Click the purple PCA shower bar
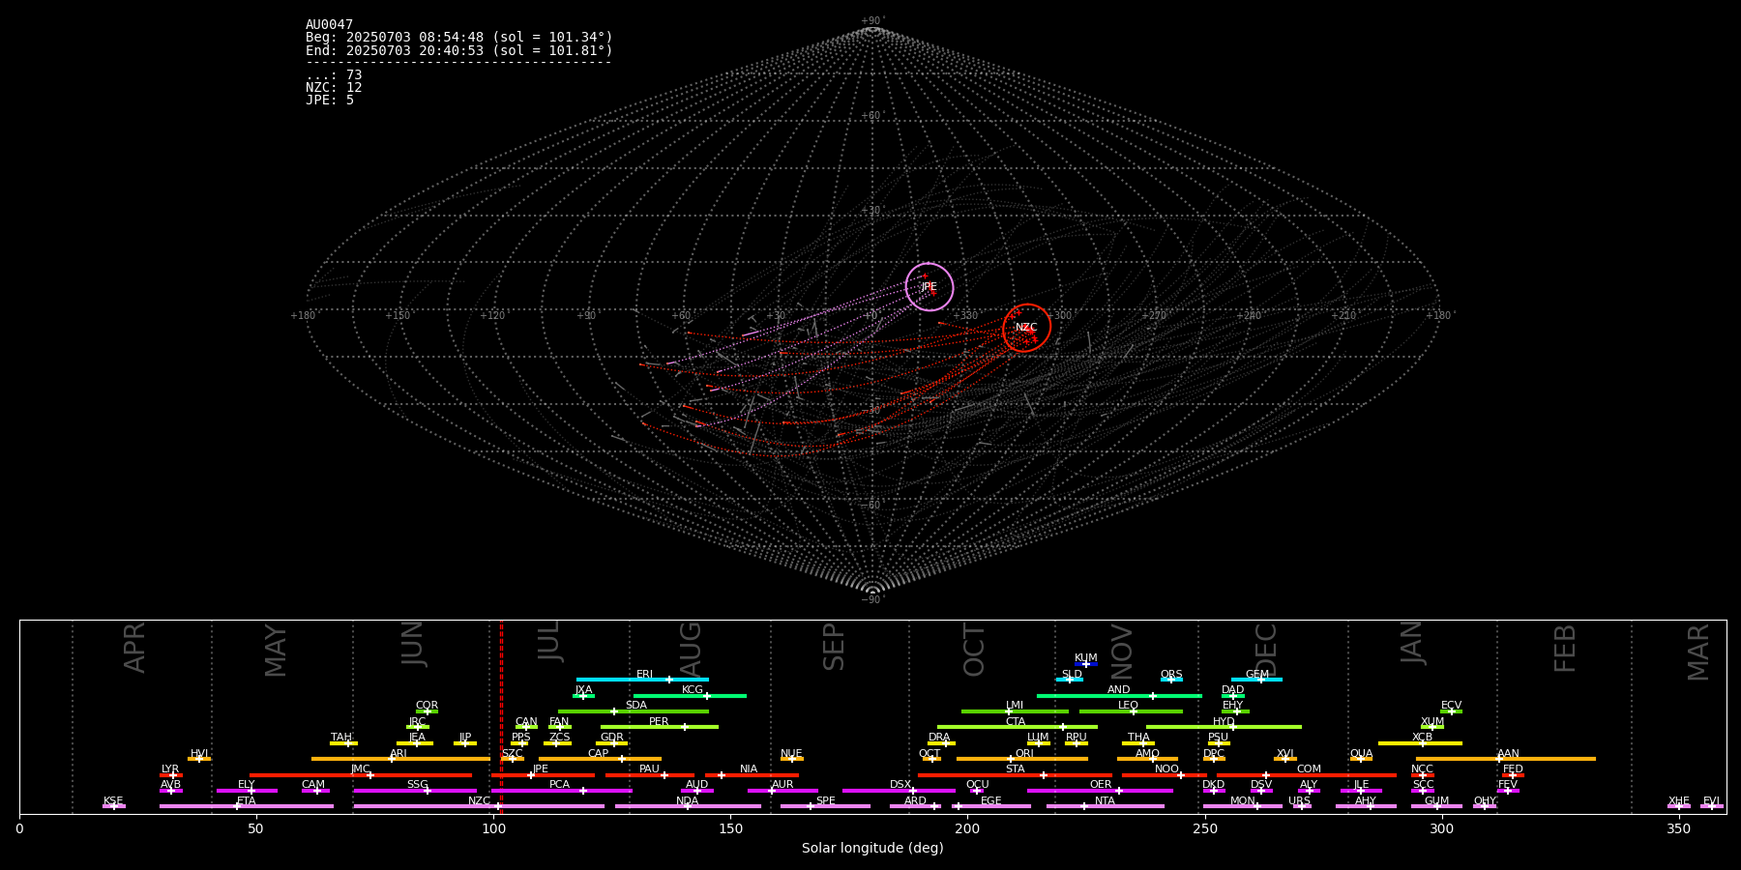 point(561,791)
